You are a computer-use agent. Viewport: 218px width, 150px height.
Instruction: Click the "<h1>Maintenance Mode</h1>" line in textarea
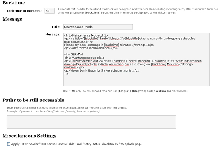coord(86,35)
